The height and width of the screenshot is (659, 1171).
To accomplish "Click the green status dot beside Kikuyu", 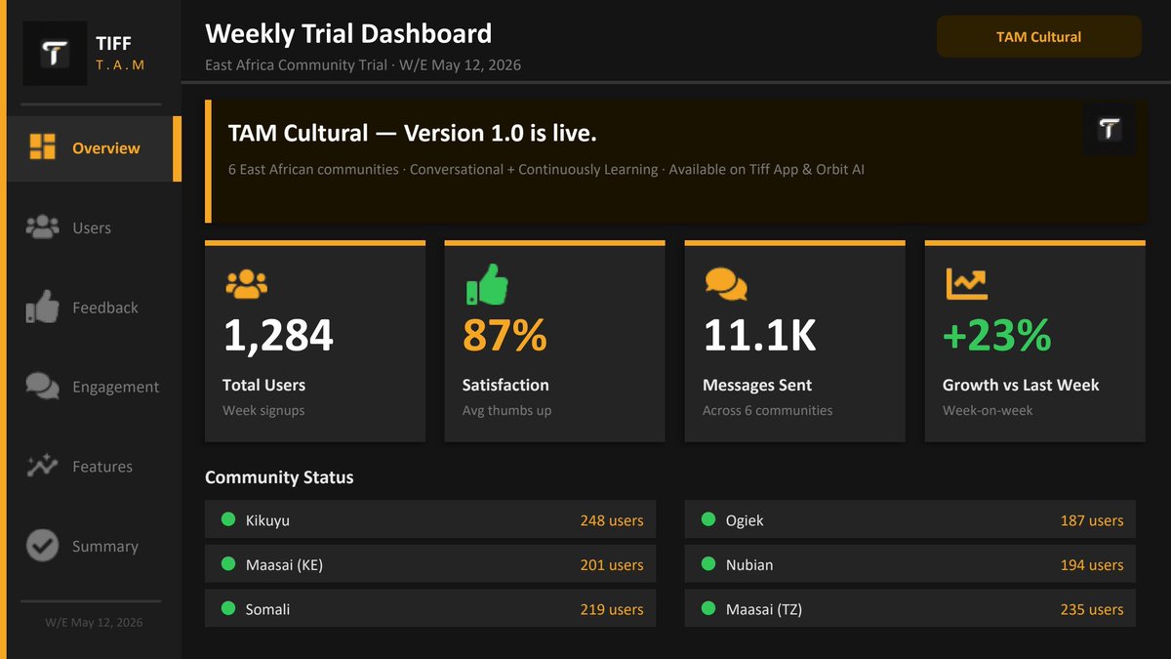I will click(228, 519).
